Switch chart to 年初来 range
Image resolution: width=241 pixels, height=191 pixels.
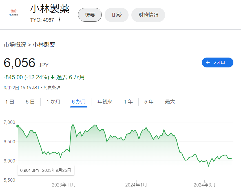(x=105, y=102)
